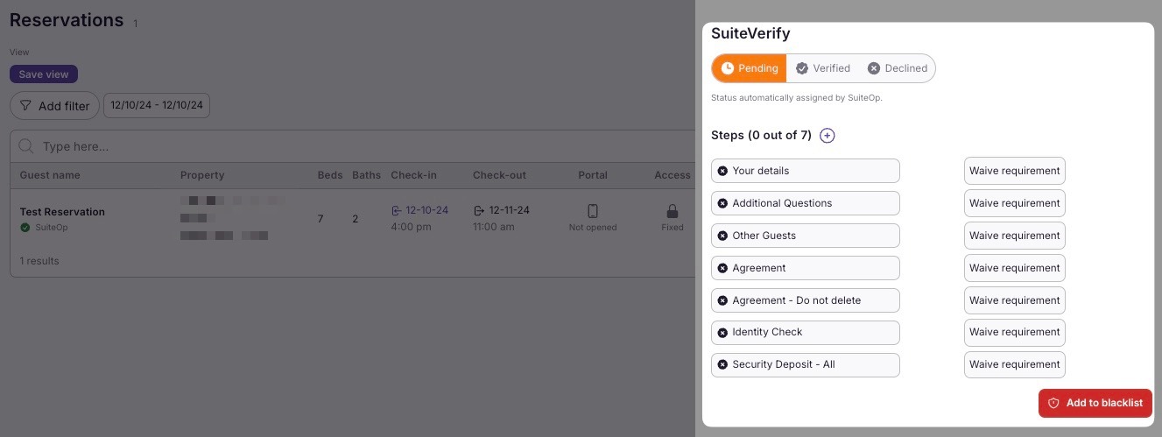Set status to Declined
Image resolution: width=1162 pixels, height=437 pixels.
point(898,68)
